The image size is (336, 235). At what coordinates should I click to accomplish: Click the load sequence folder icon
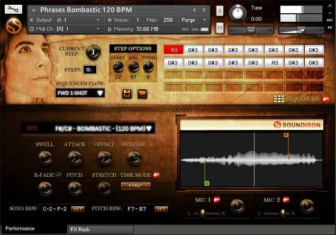click(142, 94)
